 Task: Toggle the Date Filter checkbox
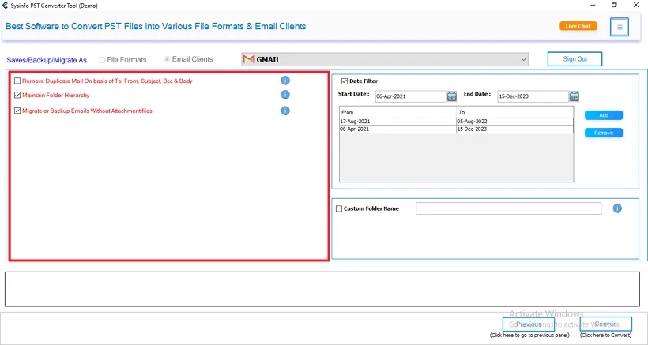click(x=345, y=81)
